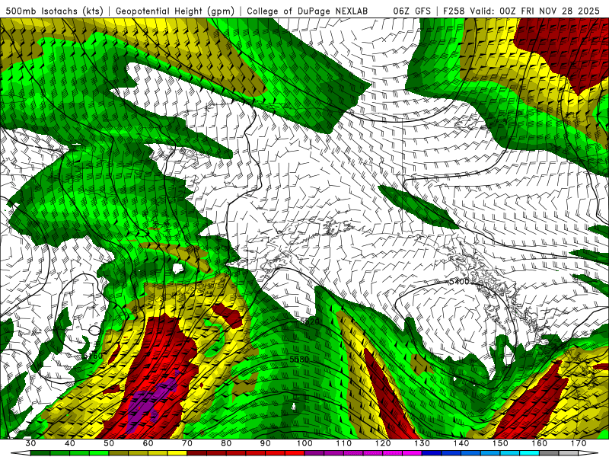
Task: Click the legend value 80
Action: pos(226,443)
